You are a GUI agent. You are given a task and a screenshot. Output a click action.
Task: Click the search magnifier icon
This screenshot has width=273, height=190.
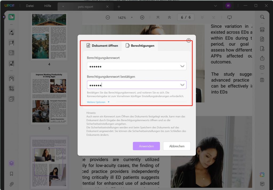(x=262, y=17)
